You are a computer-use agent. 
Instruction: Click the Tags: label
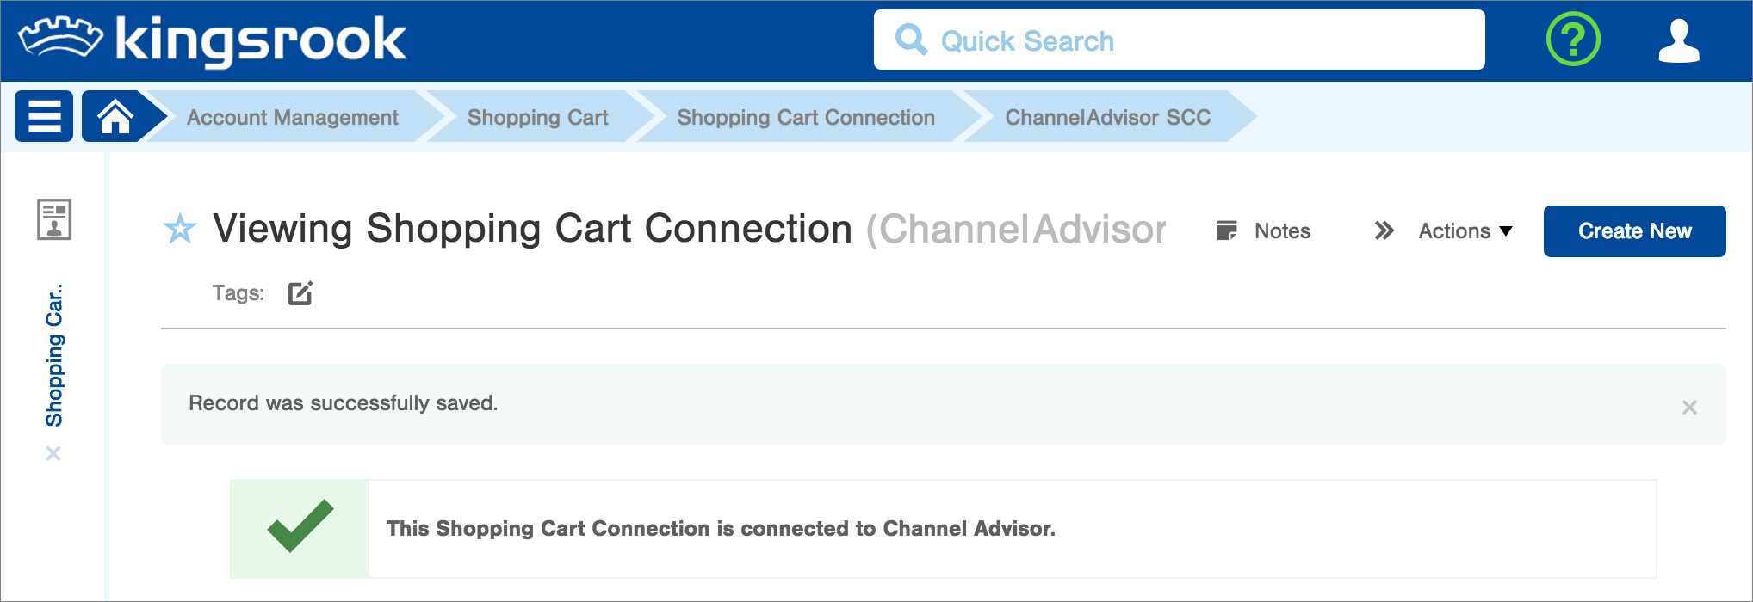(x=238, y=293)
